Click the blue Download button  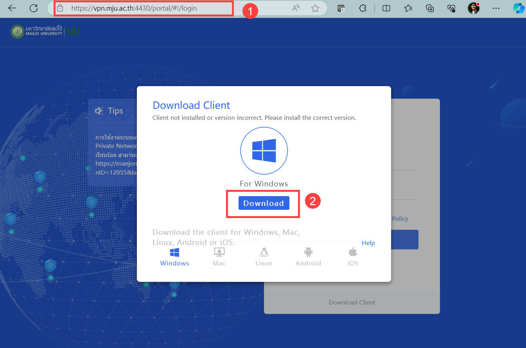coord(264,203)
